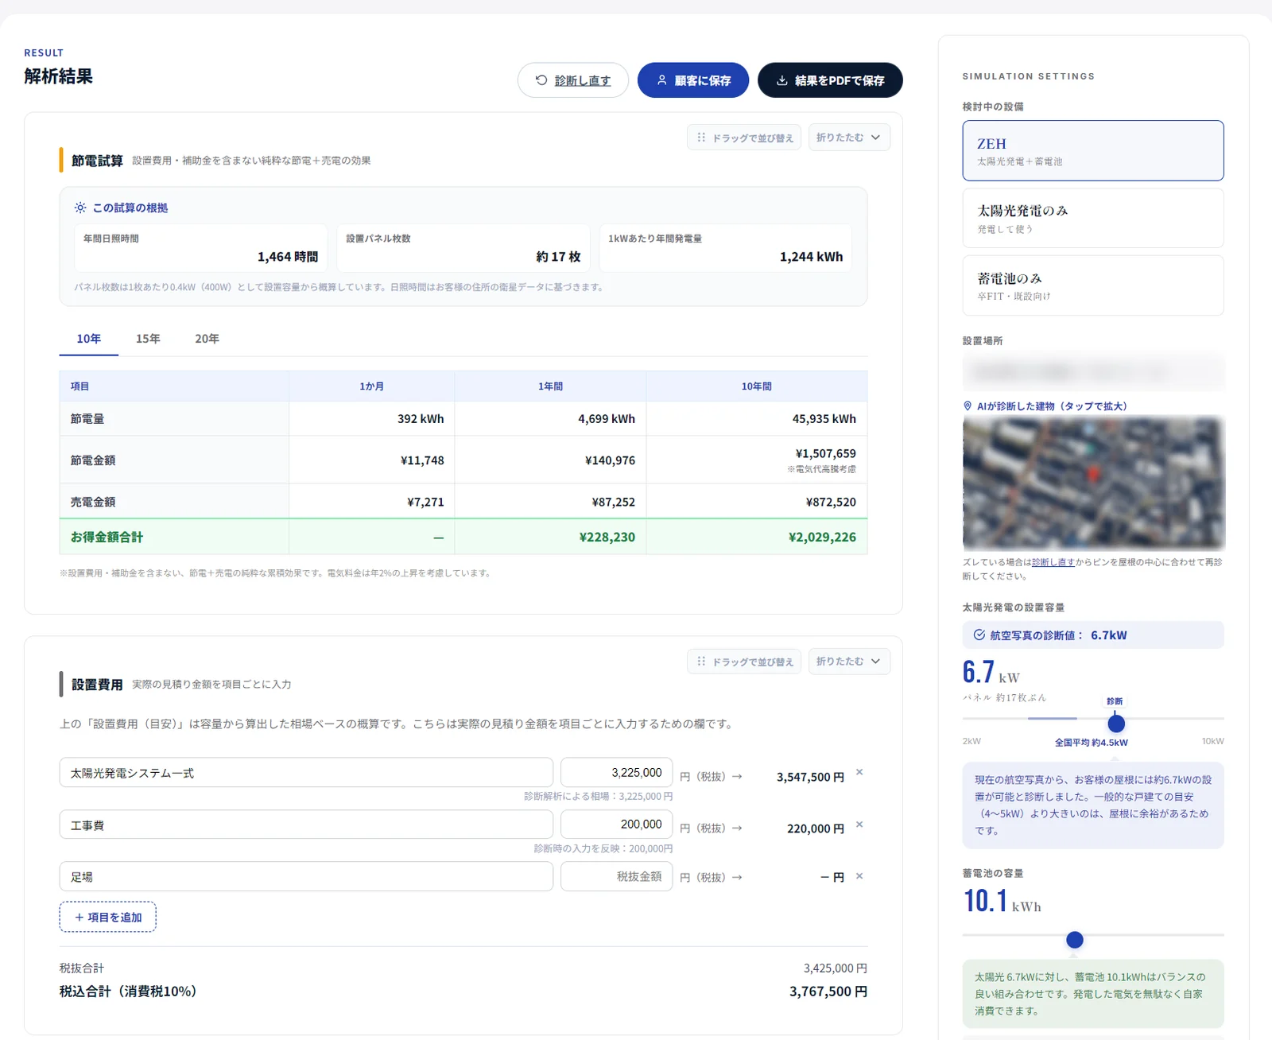The width and height of the screenshot is (1272, 1040).
Task: Click the empty 税抜金額 field for 足場
Action: (616, 876)
